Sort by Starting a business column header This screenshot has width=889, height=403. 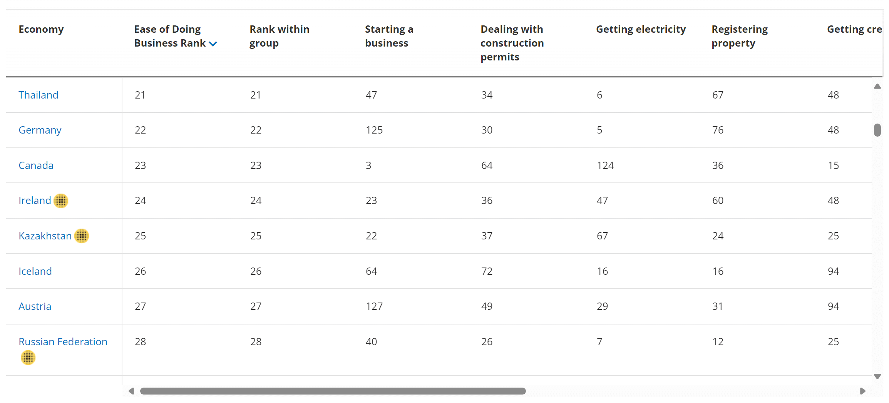click(389, 36)
